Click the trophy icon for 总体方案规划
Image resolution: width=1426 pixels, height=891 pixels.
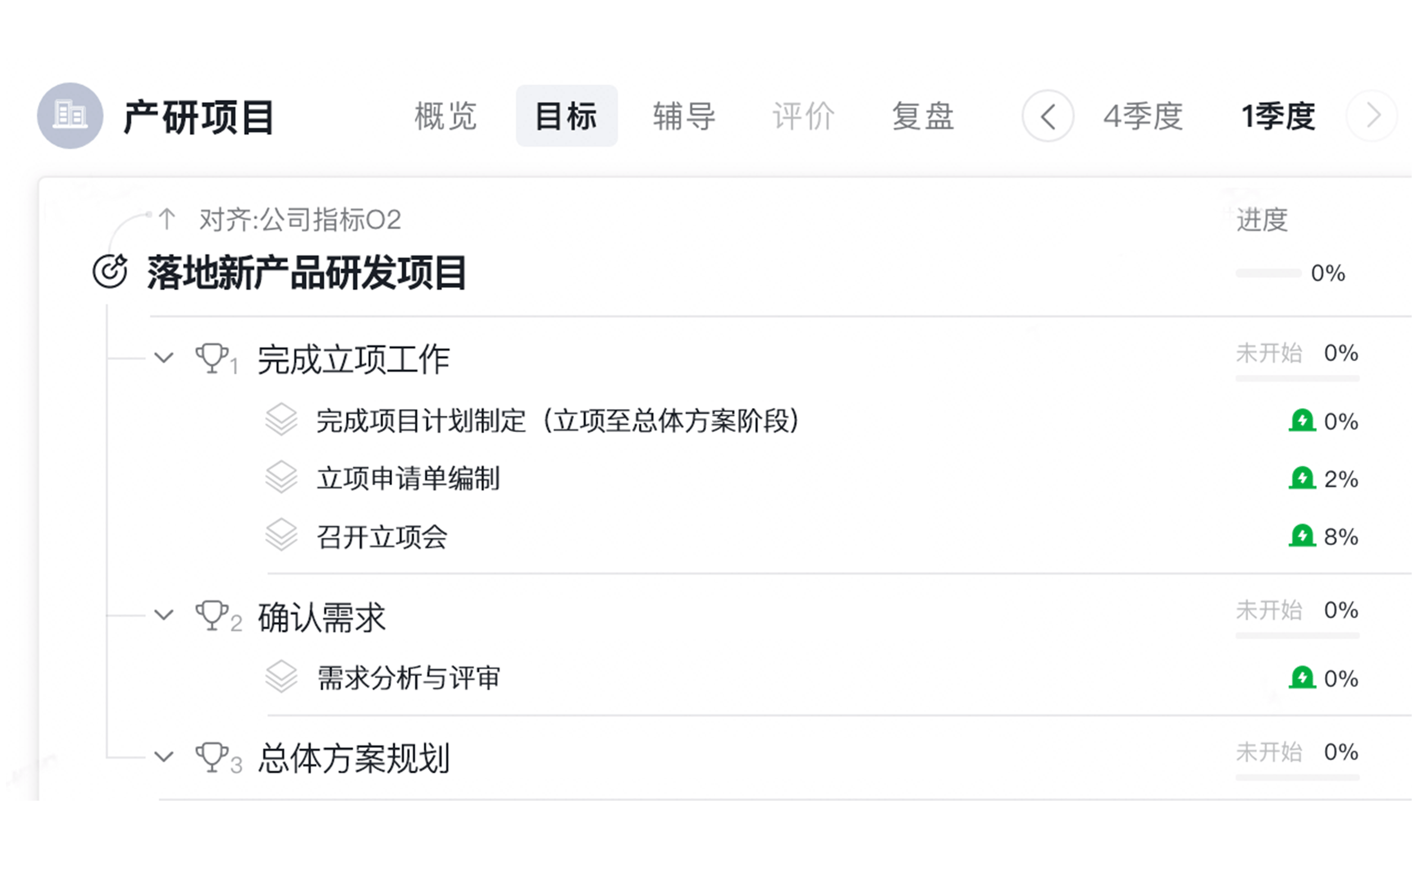[x=212, y=757]
